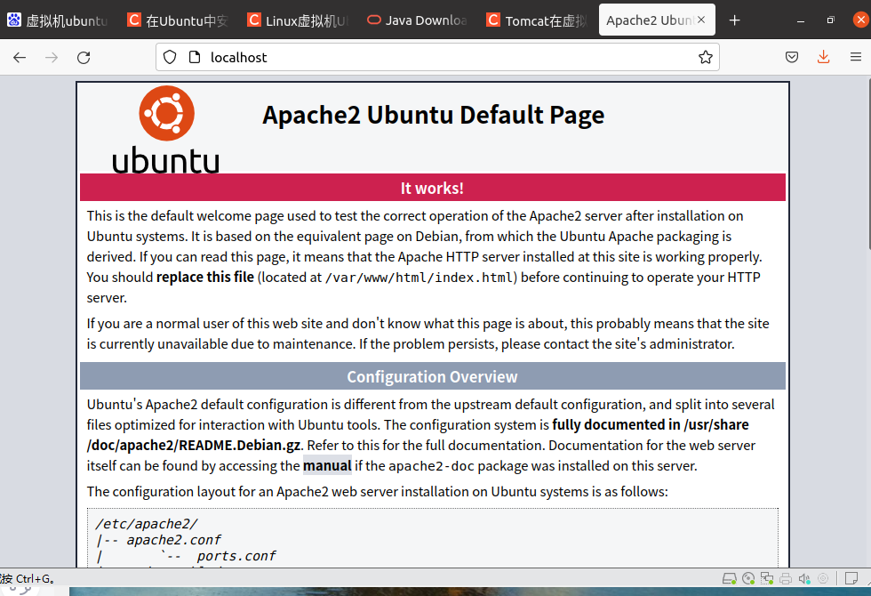
Task: Click the apache2.conf tree line
Action: [x=159, y=540]
